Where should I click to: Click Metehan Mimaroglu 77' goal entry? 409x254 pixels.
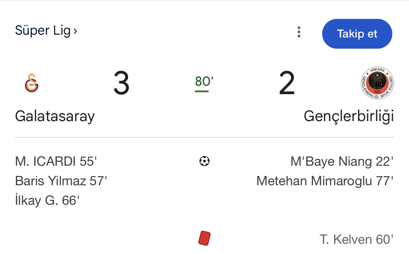[x=325, y=181]
